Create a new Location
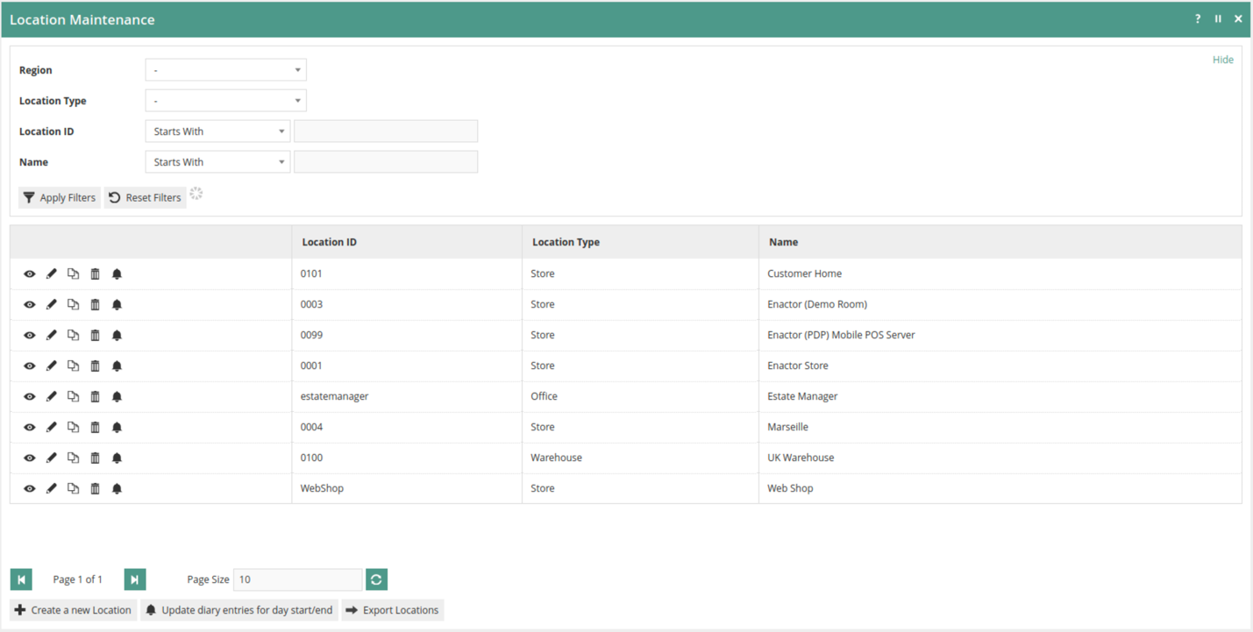Viewport: 1253px width, 632px height. coord(74,610)
